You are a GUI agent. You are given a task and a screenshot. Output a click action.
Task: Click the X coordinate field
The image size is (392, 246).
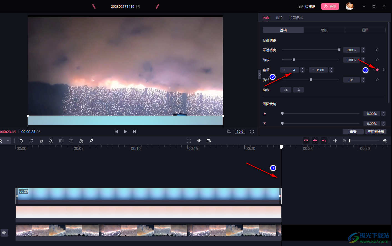290,70
